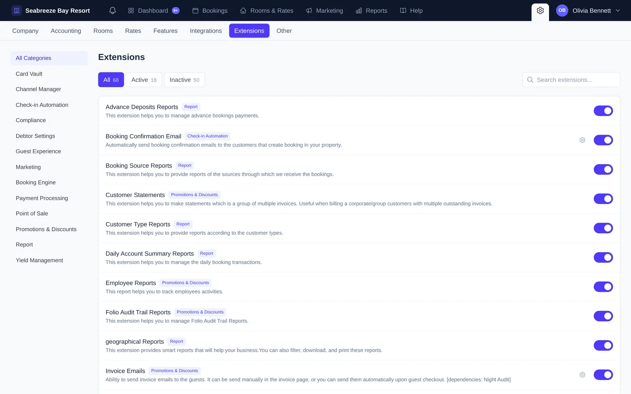
Task: Select Card Vault category
Action: (x=49, y=74)
